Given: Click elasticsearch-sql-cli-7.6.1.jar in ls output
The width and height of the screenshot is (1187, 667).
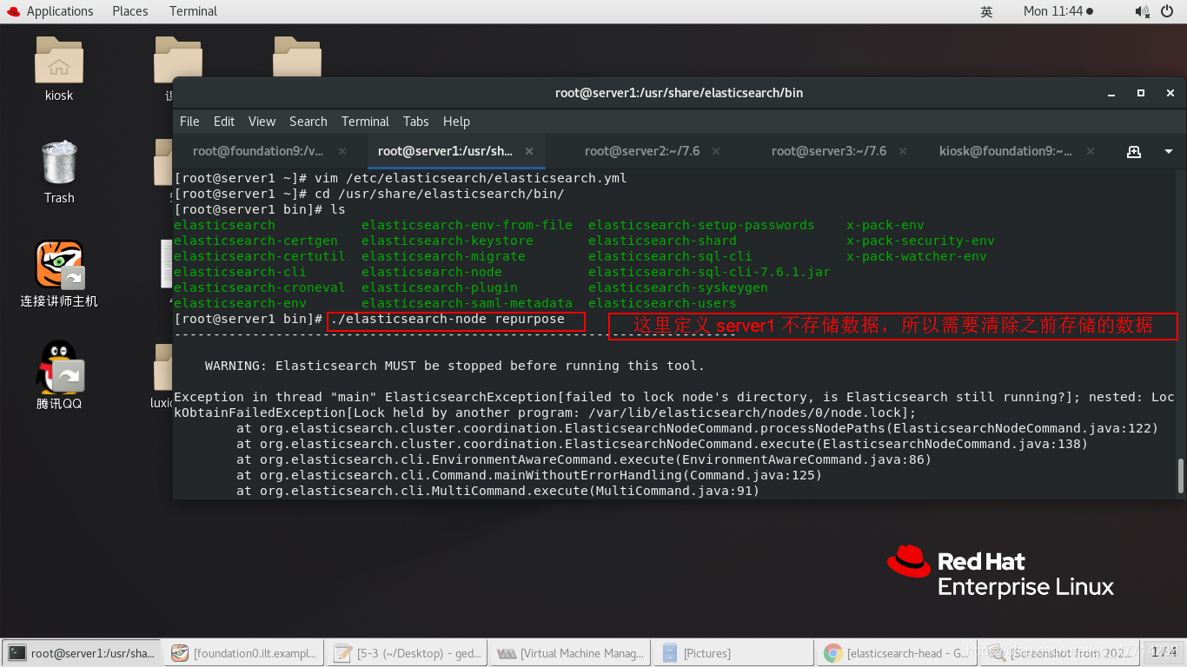Looking at the screenshot, I should click(x=709, y=272).
